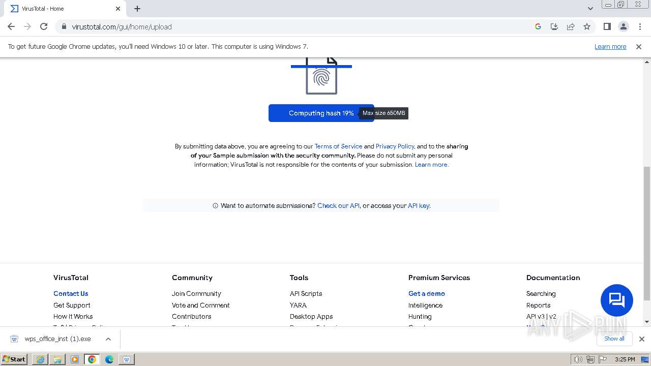Click the 3:25 PM taskbar clock

click(x=625, y=359)
